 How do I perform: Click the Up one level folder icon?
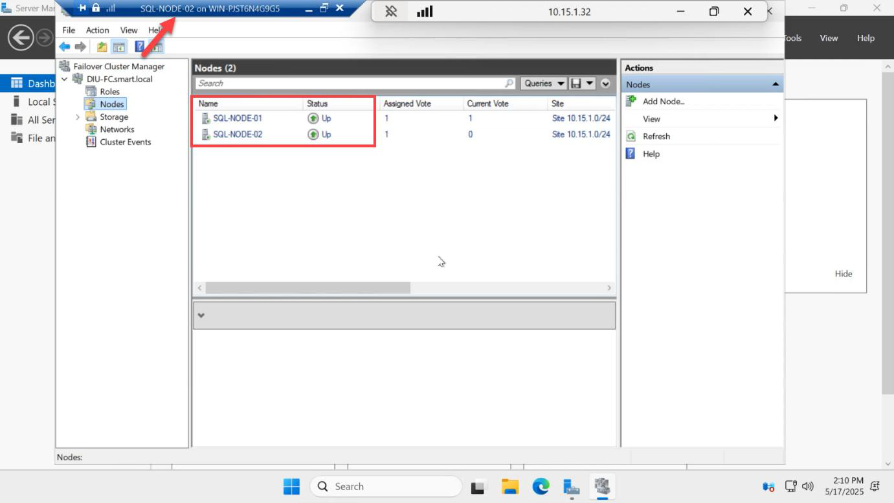pyautogui.click(x=102, y=47)
